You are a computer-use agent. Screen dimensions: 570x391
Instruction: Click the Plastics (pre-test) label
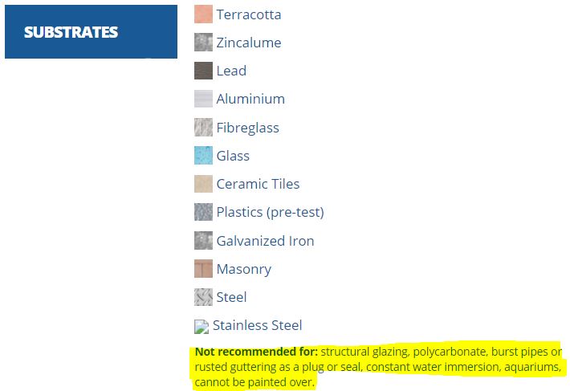pos(270,212)
